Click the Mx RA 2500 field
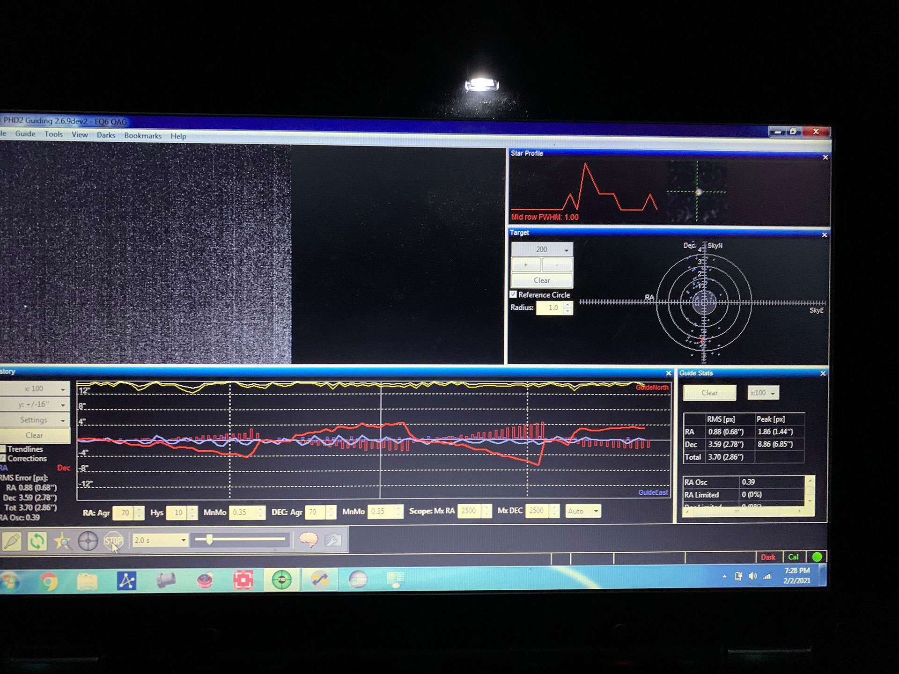 click(470, 511)
